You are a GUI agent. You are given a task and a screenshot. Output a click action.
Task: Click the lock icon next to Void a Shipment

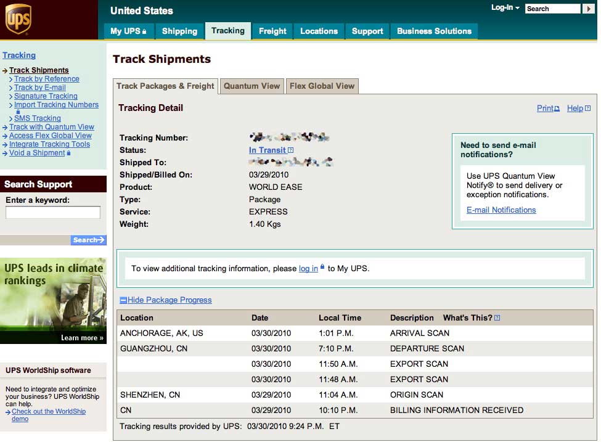68,153
